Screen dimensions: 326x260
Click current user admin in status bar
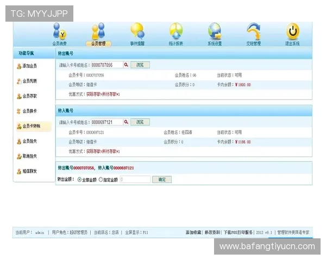coord(40,232)
